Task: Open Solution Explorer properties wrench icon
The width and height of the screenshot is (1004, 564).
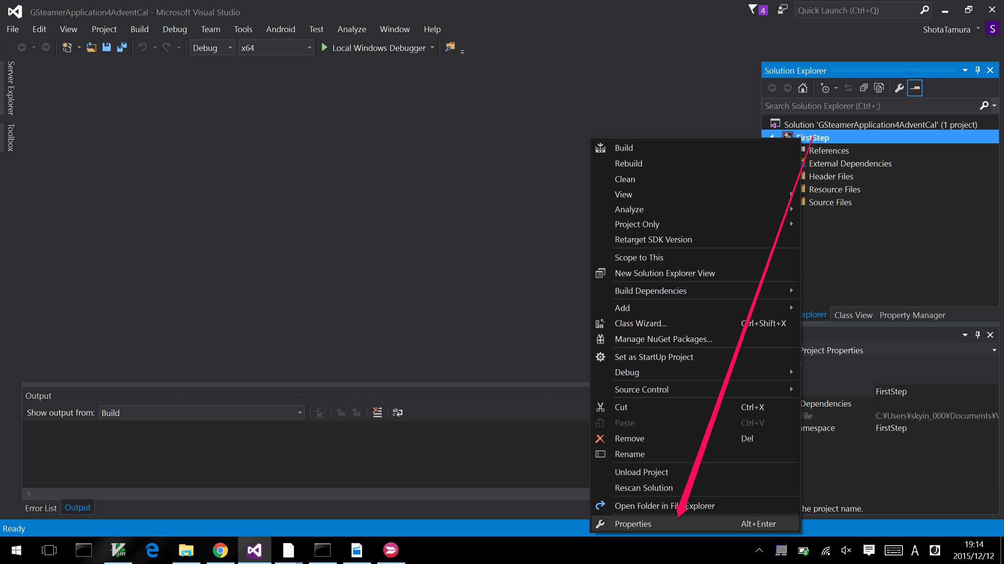Action: 899,88
